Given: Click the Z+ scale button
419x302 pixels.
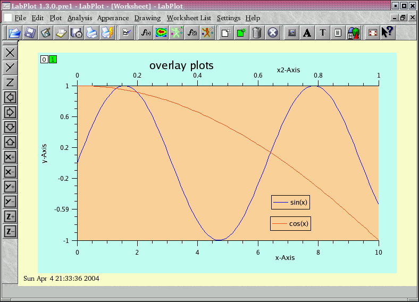Looking at the screenshot, I should (x=10, y=216).
